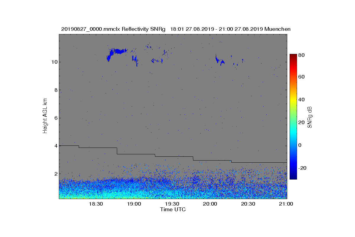This screenshot has width=355, height=237.
Task: Click the 19:00 time tick label
Action: tap(134, 204)
